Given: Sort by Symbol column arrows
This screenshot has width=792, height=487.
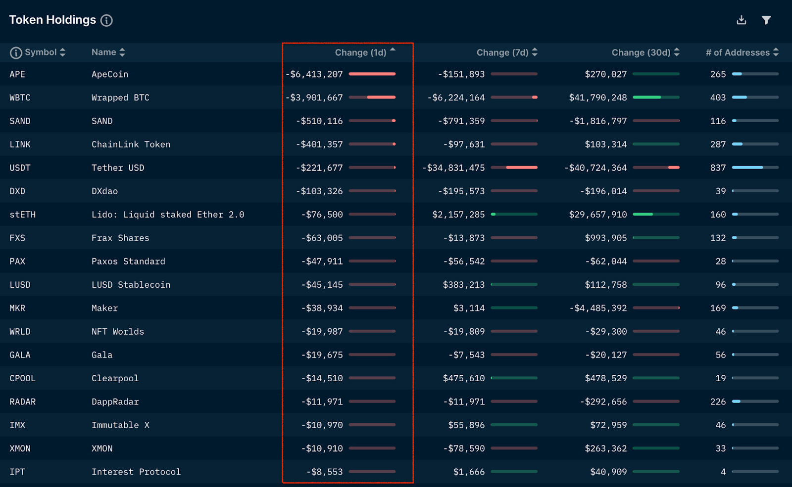Looking at the screenshot, I should click(x=62, y=52).
